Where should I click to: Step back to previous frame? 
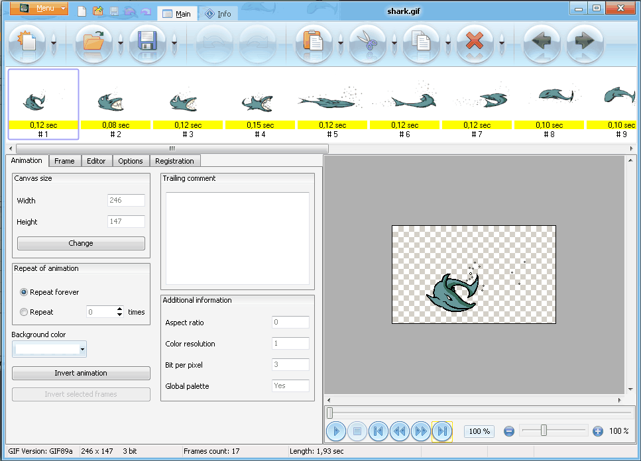(400, 431)
